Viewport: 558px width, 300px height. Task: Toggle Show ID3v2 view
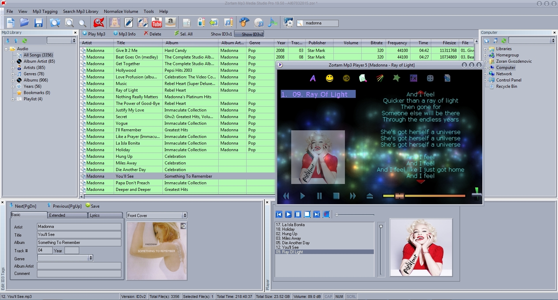[x=249, y=34]
